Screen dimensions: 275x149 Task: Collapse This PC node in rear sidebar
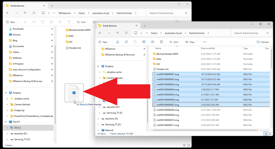click(x=6, y=122)
